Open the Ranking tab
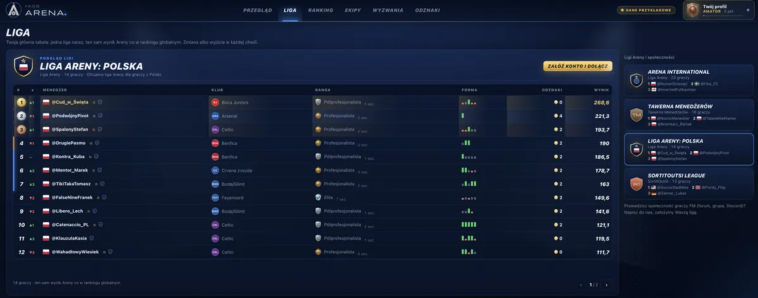 tap(321, 10)
